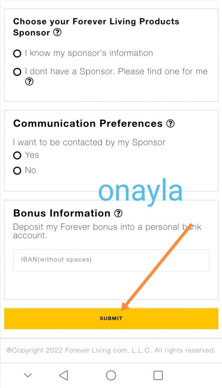Tap the 'No' label text
222x388 pixels.
click(x=30, y=170)
